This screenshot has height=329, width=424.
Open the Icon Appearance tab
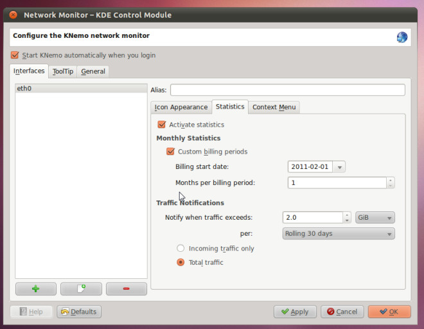tap(181, 107)
